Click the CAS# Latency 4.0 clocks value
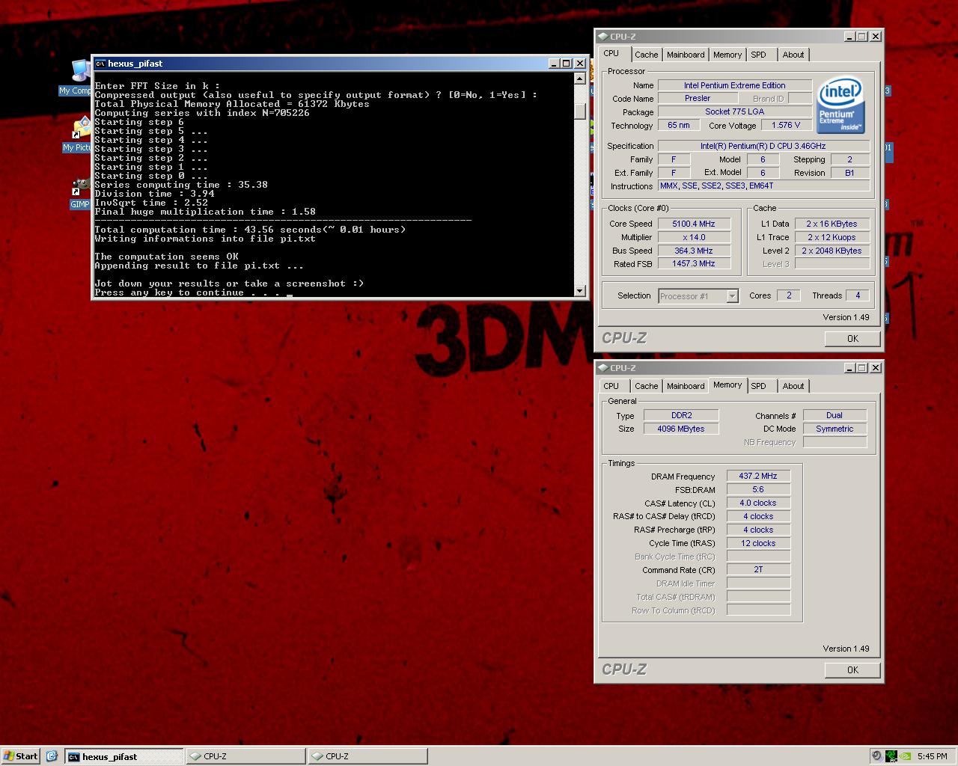This screenshot has height=766, width=958. (x=758, y=503)
